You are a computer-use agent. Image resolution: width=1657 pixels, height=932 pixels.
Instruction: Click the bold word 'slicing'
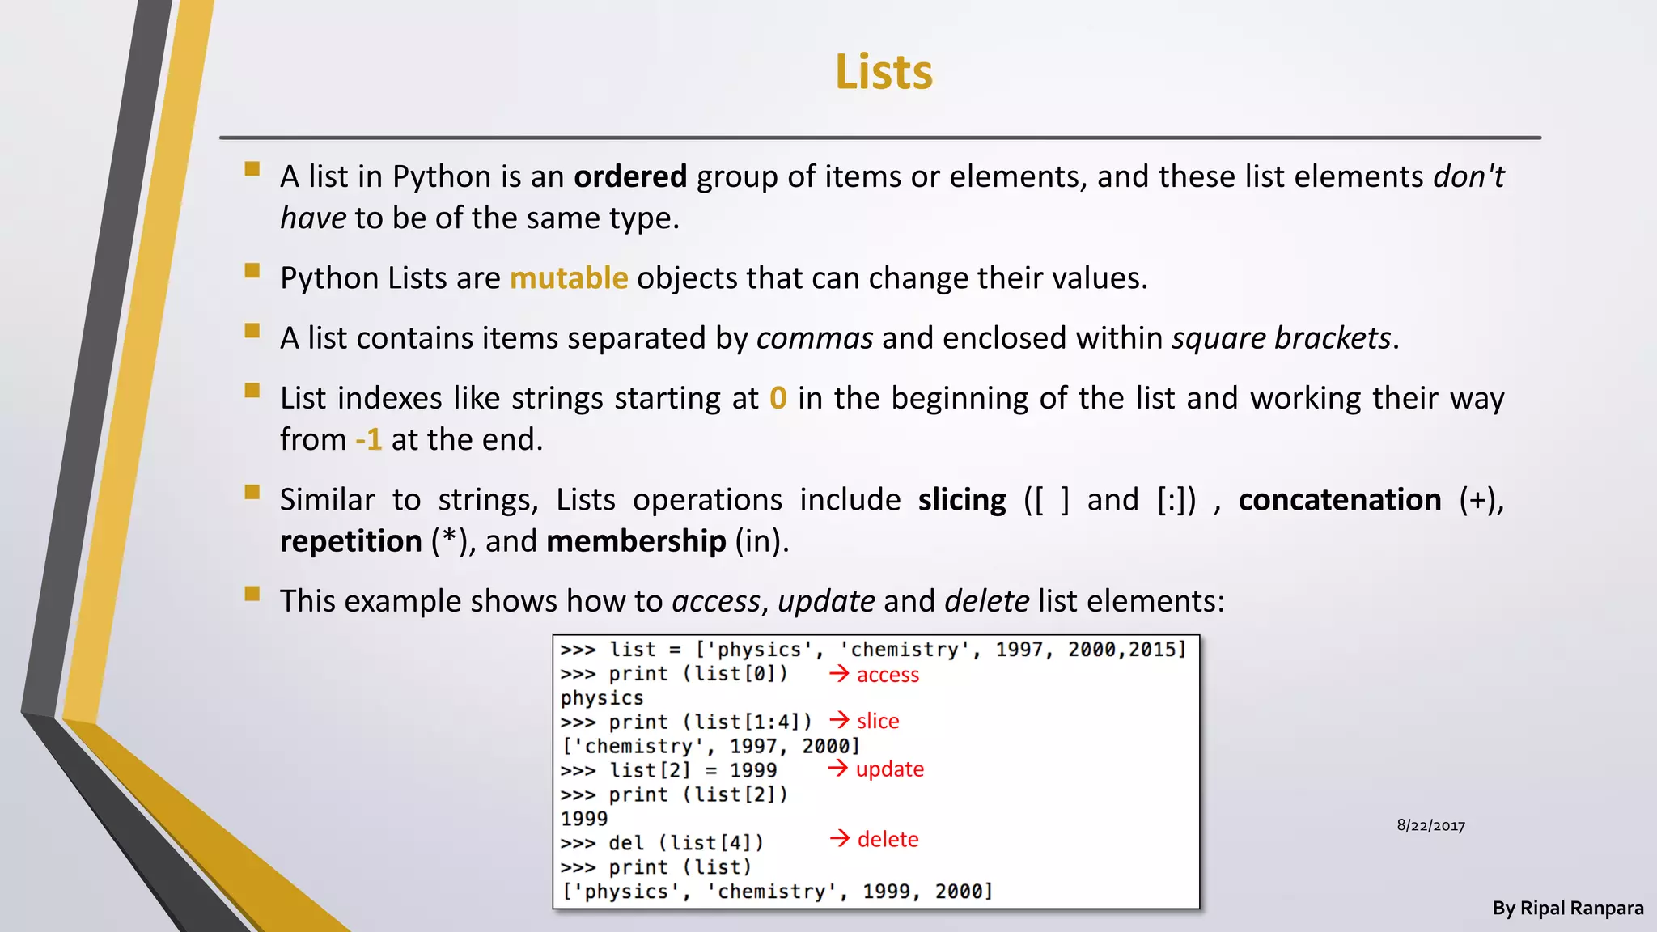click(962, 500)
